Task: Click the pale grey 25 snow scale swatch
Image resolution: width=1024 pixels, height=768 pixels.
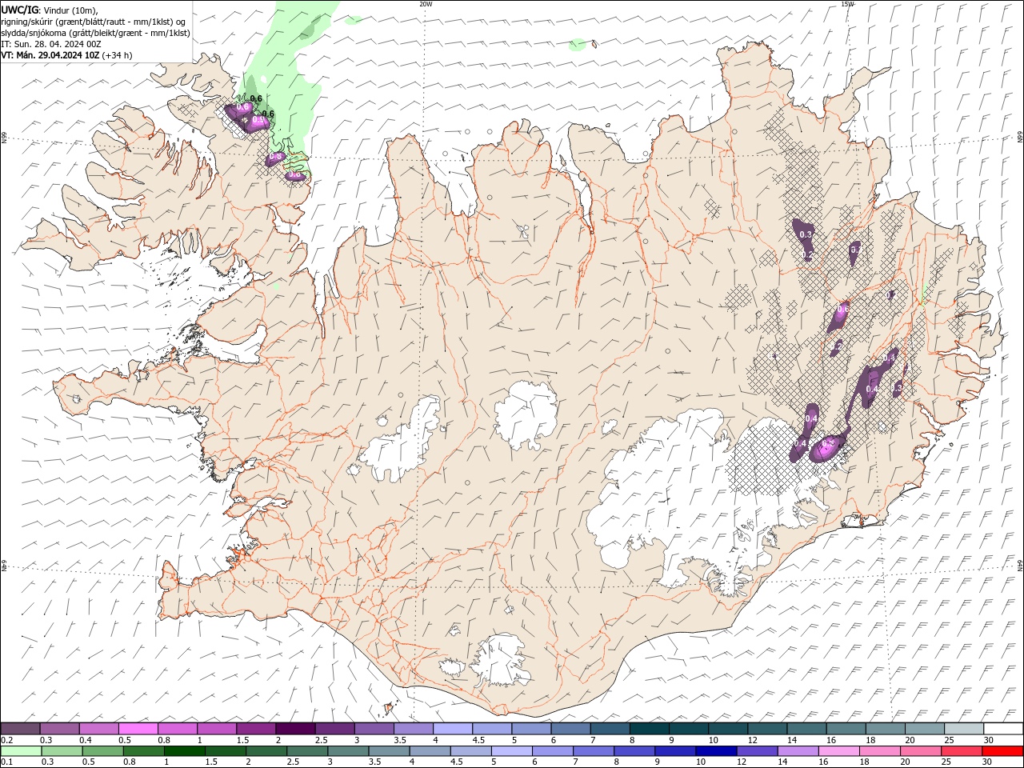Action: tap(963, 728)
